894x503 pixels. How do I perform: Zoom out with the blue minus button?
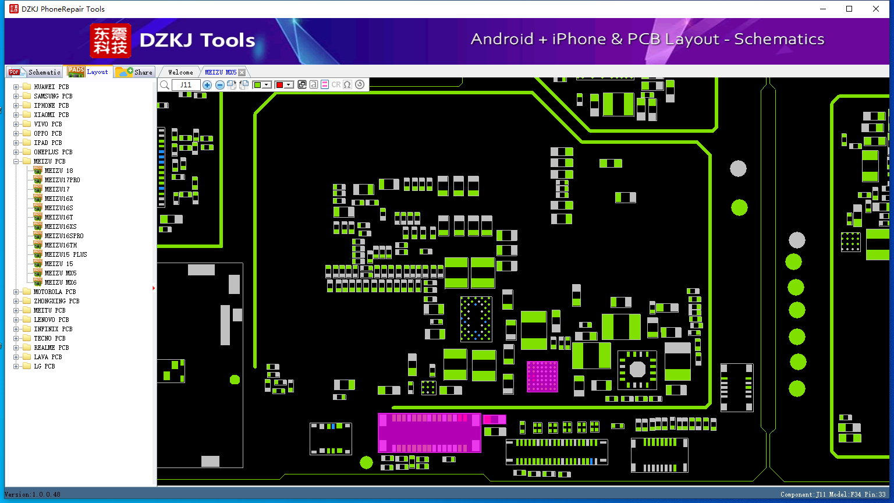(x=220, y=85)
